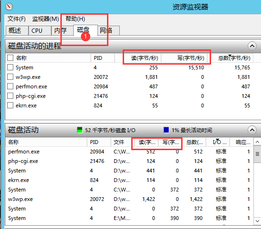Click scroll down arrow in disk activity
The height and width of the screenshot is (229, 261).
[257, 221]
